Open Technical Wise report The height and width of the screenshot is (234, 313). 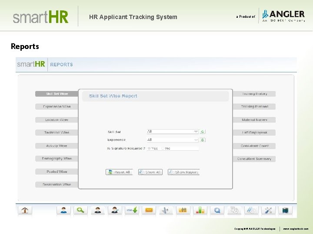57,133
